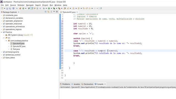176x99 pixels.
Task: Click the New file toolbar icon
Action: [x=2, y=9]
